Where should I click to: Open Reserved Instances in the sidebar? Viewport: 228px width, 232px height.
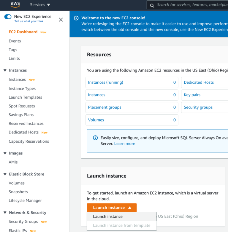coord(26,124)
